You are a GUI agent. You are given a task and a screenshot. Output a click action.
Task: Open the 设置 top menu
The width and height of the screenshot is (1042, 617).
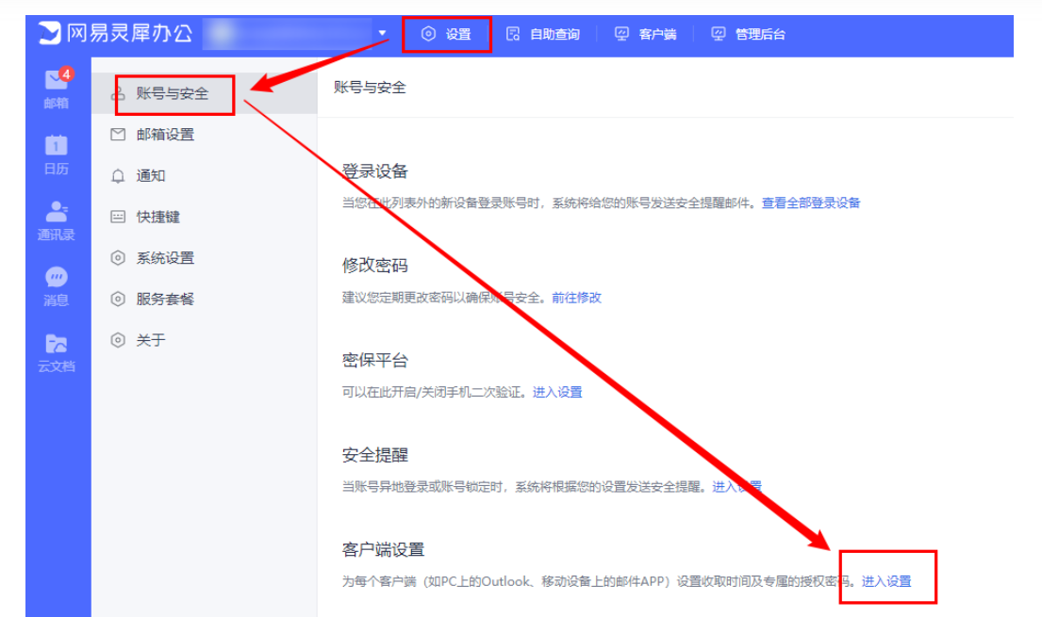(447, 34)
